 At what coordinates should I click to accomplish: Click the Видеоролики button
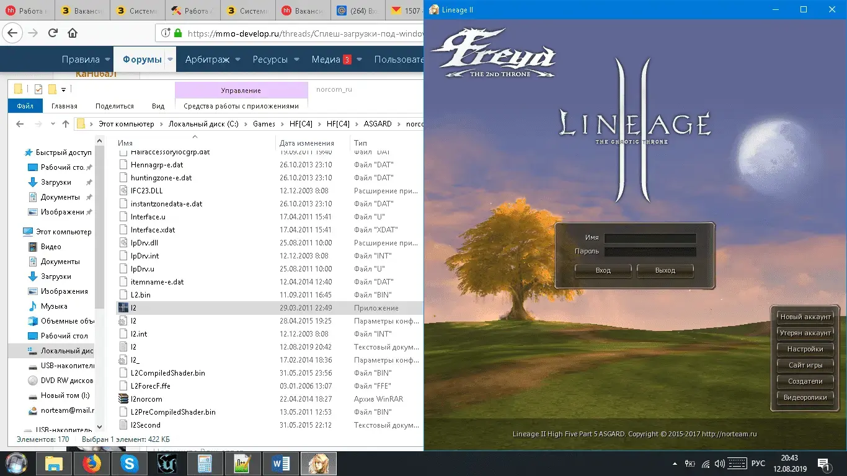[x=805, y=397]
